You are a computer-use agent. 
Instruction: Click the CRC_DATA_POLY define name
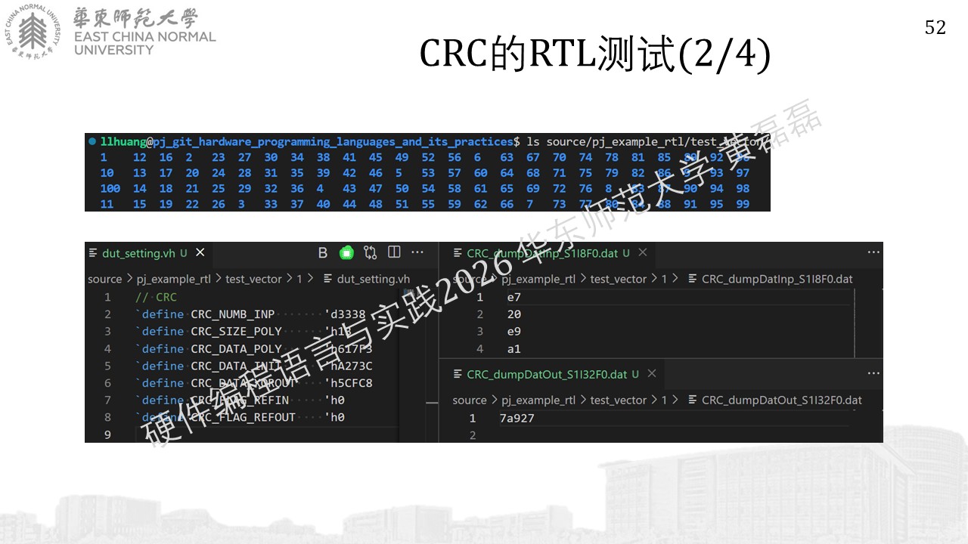tap(236, 349)
